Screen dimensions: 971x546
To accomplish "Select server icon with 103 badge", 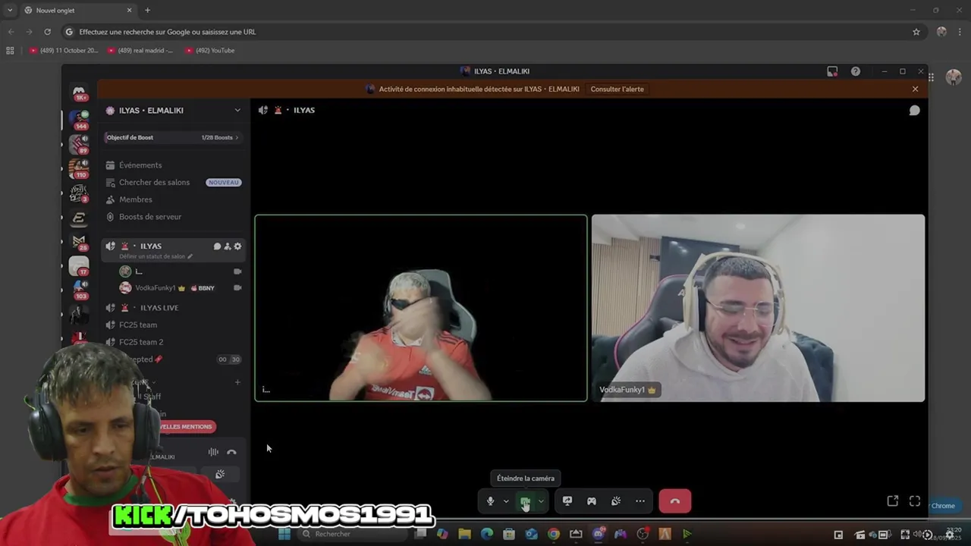I will (79, 289).
